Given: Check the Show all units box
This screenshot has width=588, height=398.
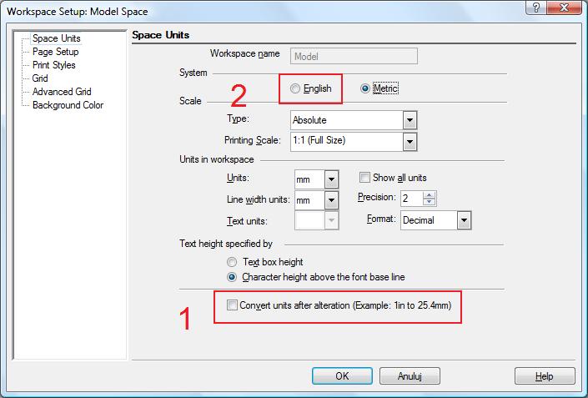Looking at the screenshot, I should pos(364,177).
